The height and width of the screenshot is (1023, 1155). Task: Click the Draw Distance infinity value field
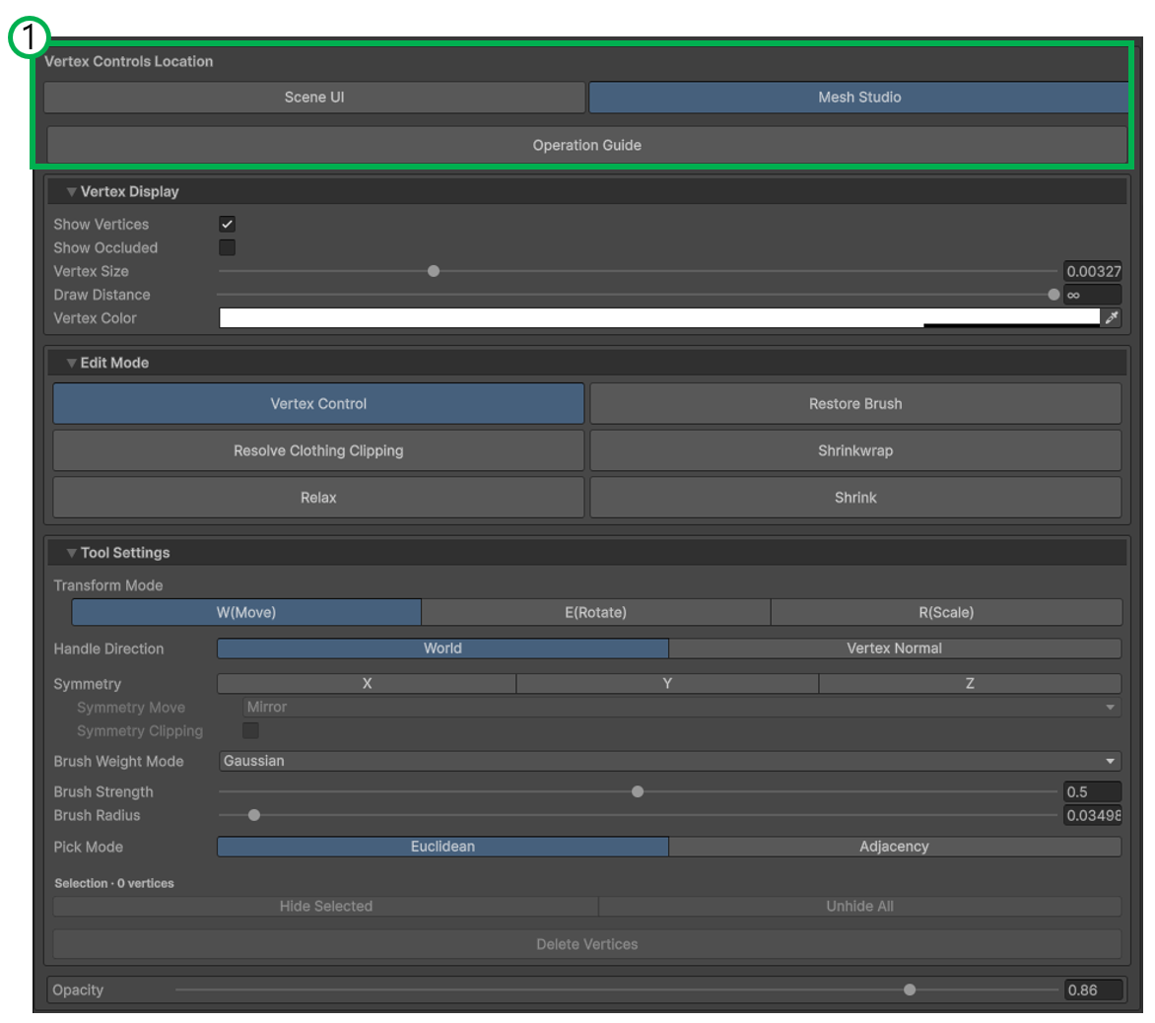point(1093,295)
